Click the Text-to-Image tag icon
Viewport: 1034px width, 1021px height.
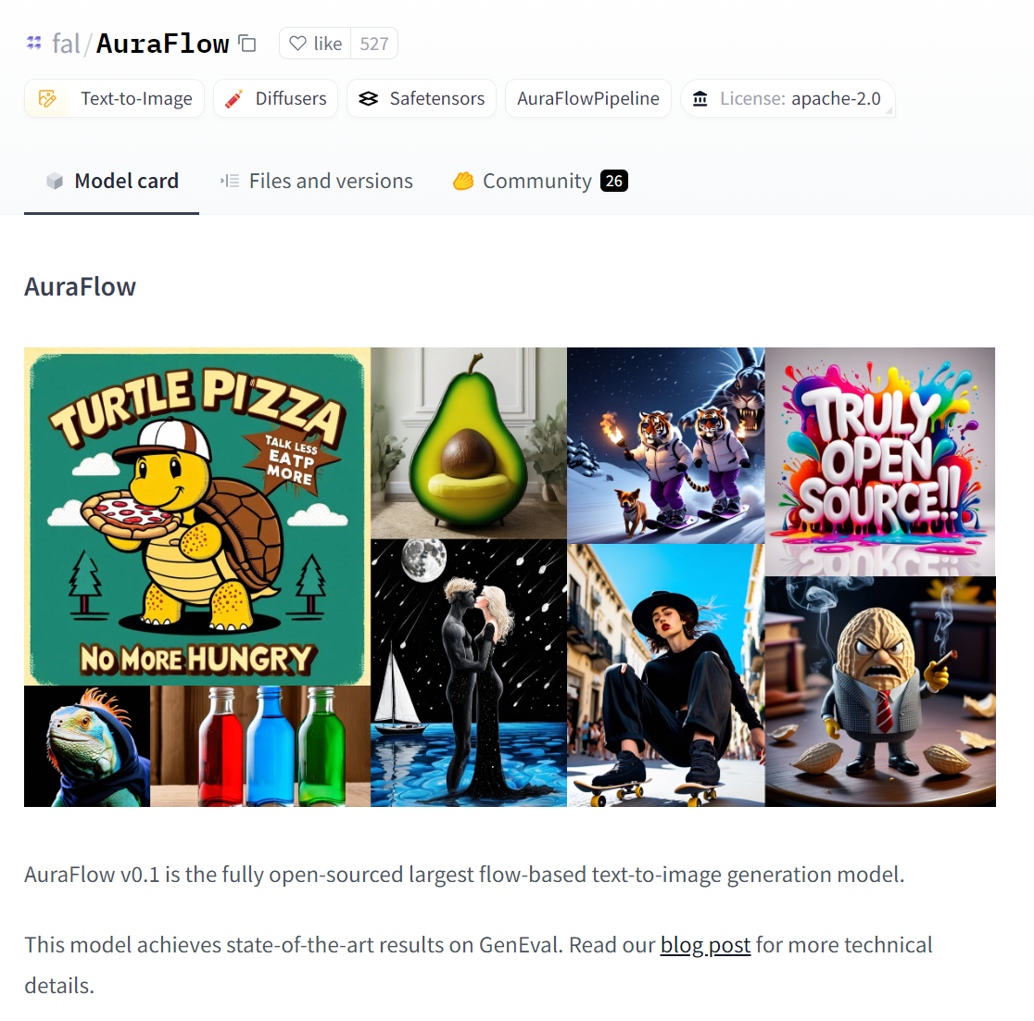click(47, 98)
